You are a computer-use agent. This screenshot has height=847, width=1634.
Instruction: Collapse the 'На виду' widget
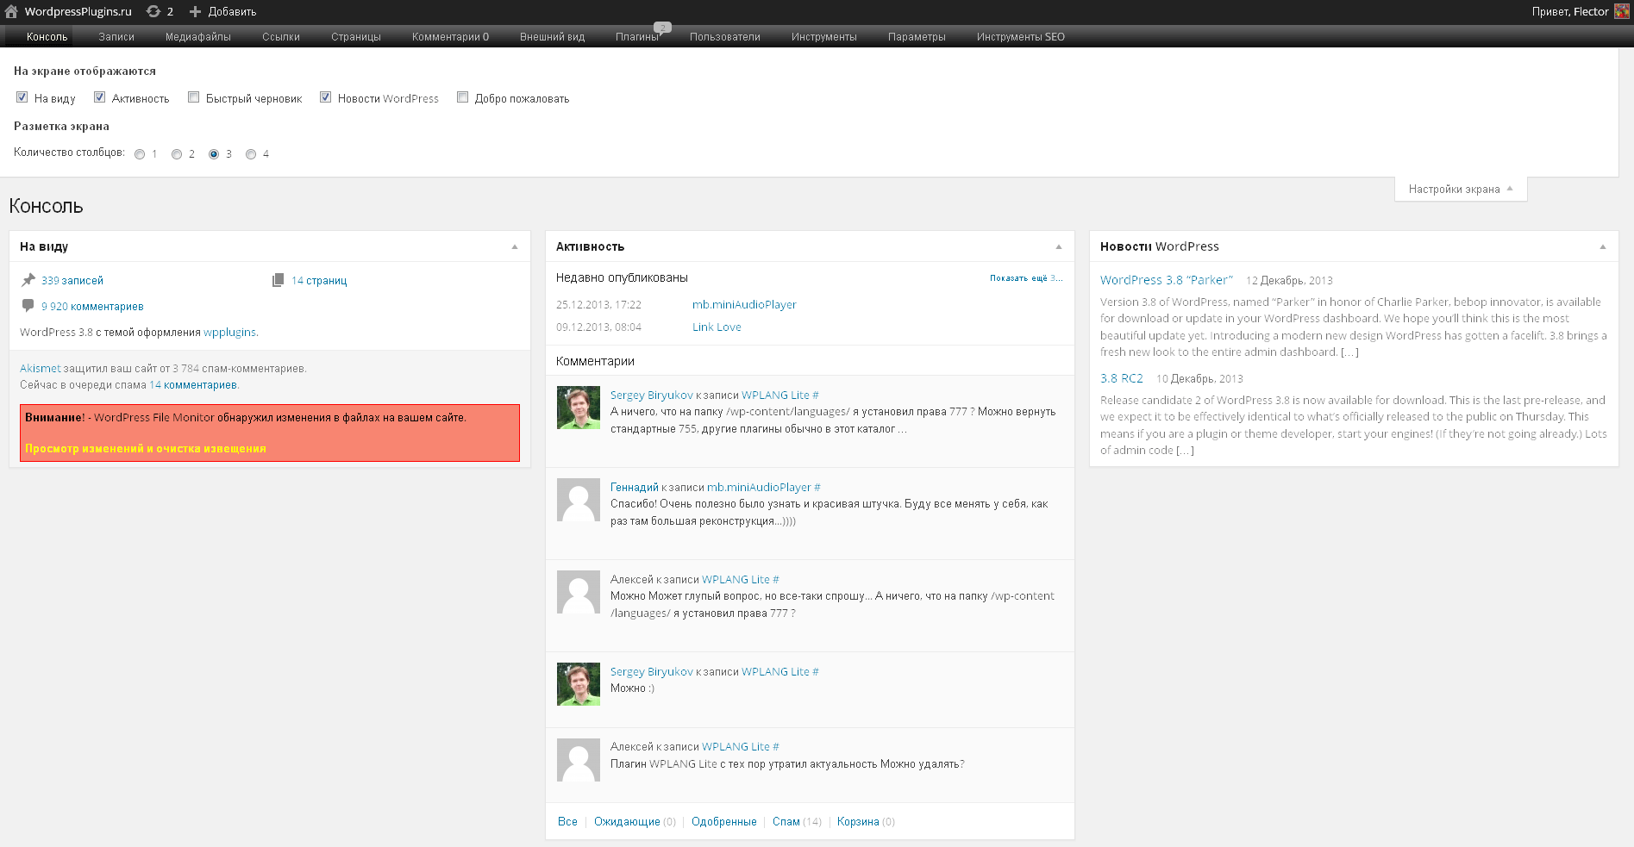tap(515, 246)
